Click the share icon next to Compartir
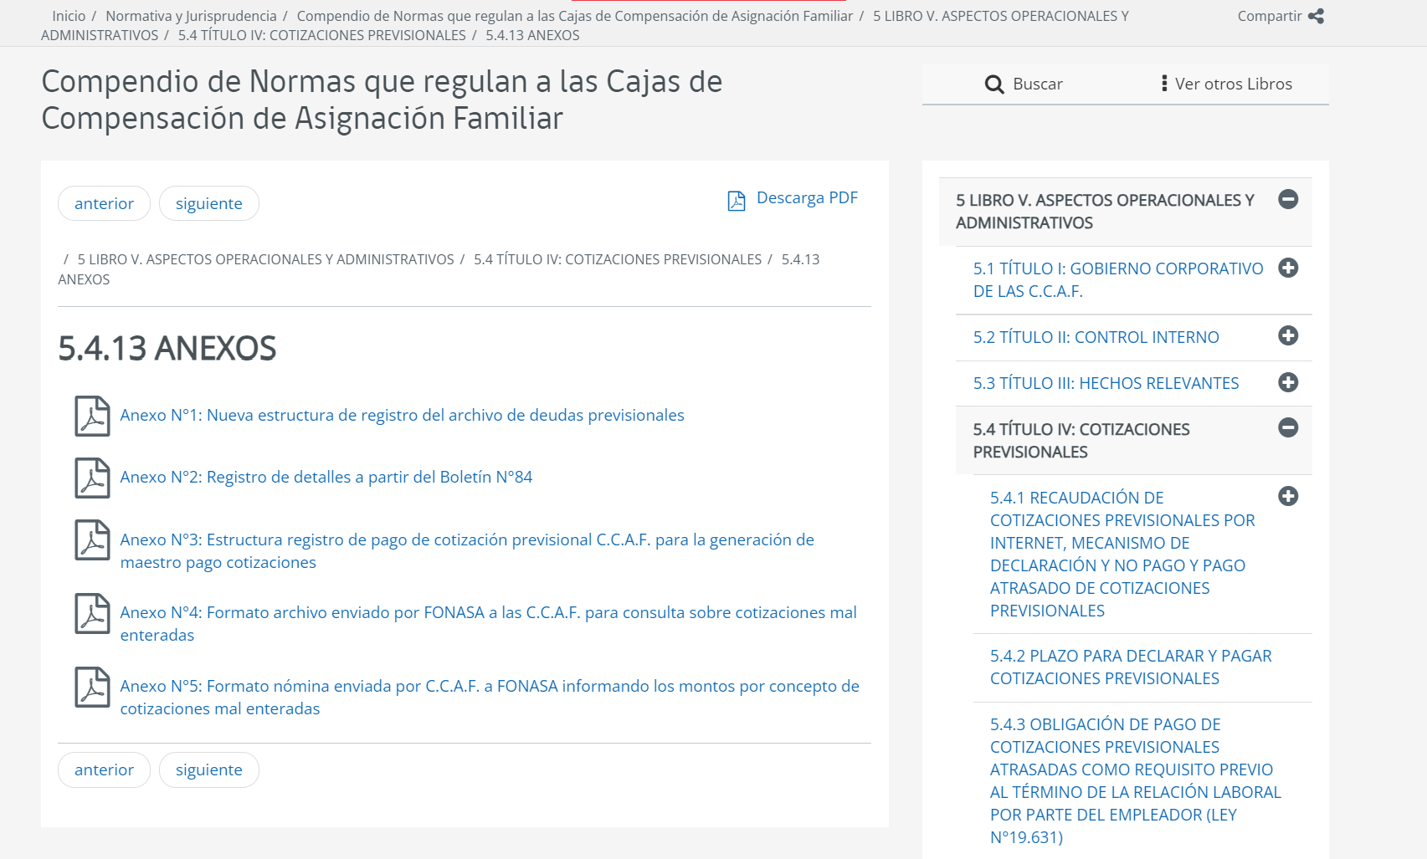 1316,16
